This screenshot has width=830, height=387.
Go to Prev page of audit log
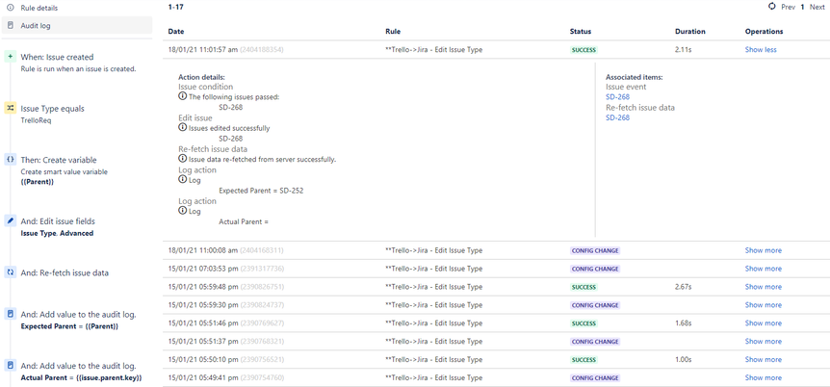(789, 7)
